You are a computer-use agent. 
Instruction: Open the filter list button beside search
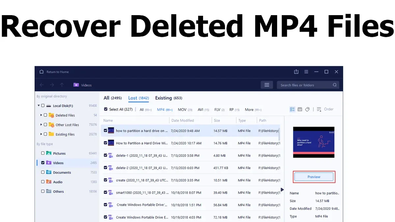(x=267, y=85)
